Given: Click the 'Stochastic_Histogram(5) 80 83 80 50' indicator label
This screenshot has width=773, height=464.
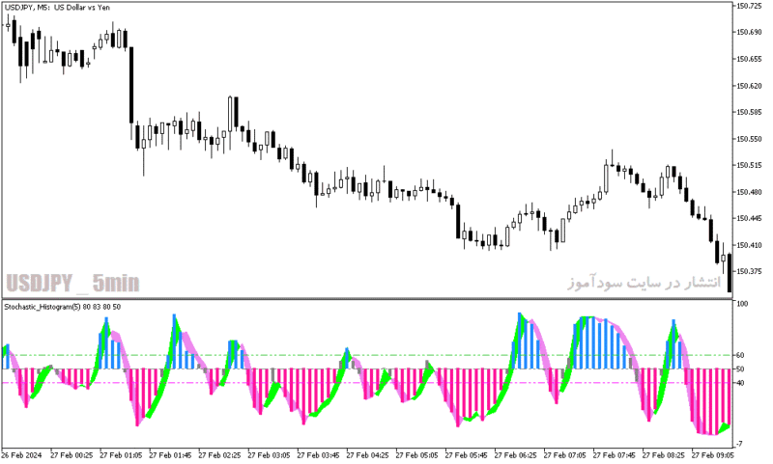Looking at the screenshot, I should tap(63, 307).
